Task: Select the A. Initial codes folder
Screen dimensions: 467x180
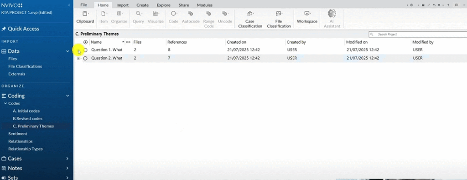Action: pos(26,111)
